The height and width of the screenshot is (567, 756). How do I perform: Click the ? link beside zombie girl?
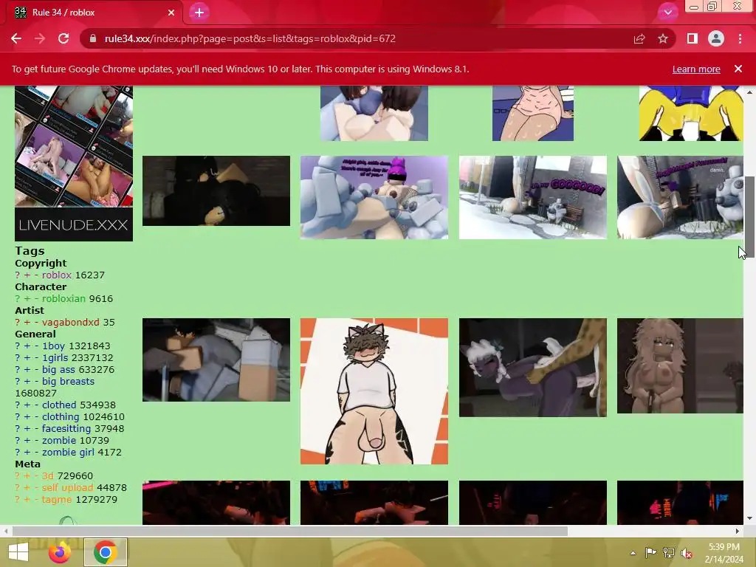[18, 453]
